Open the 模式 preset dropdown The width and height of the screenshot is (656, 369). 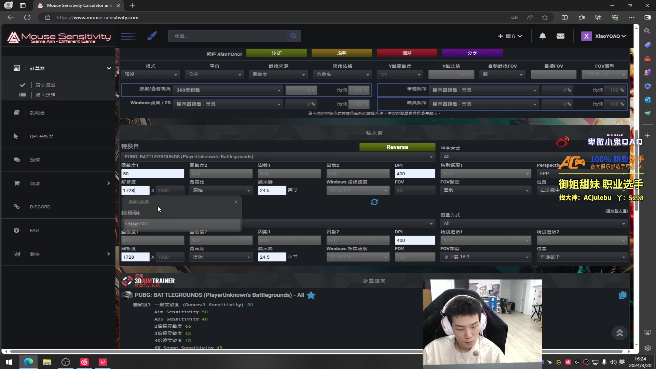[x=150, y=74]
